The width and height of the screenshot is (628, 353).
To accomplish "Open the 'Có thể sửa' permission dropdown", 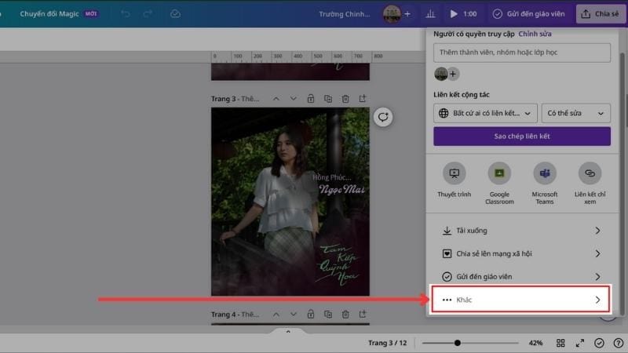I will (x=575, y=113).
